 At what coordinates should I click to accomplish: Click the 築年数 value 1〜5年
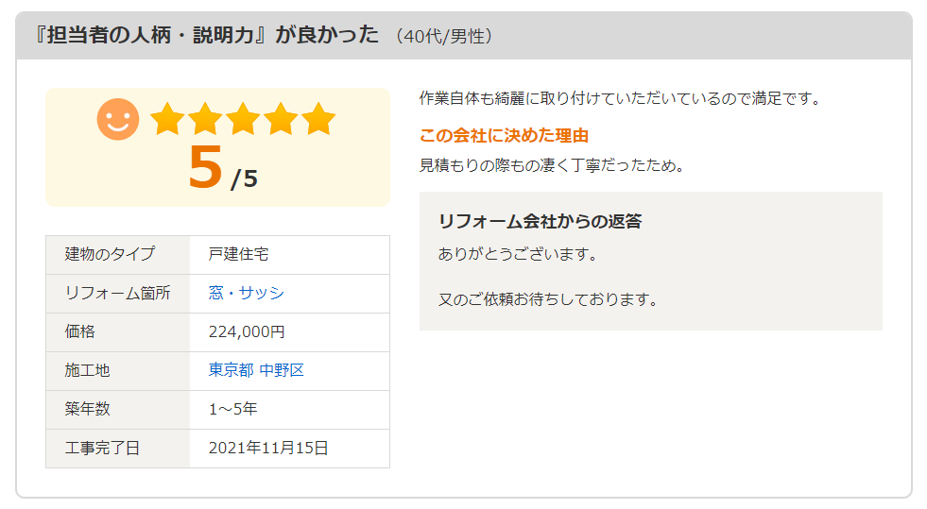pos(233,409)
